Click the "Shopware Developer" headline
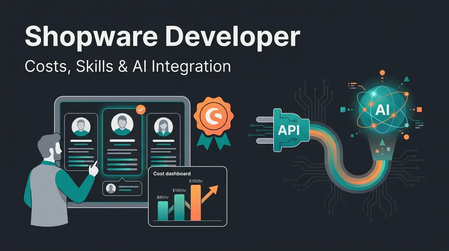449x251 pixels. [162, 37]
